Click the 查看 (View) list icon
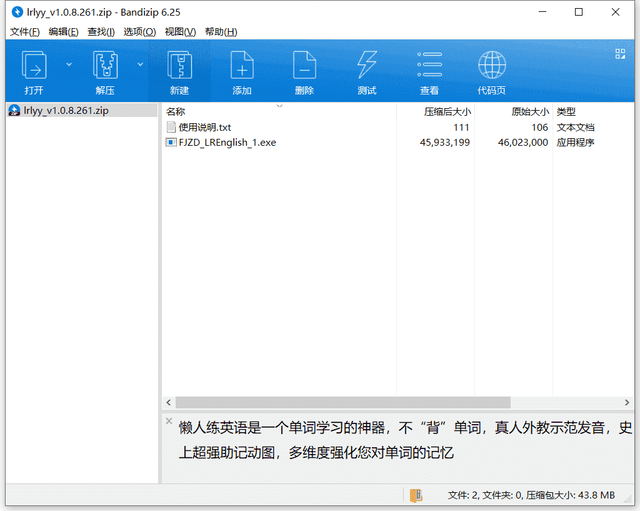The height and width of the screenshot is (511, 640). tap(429, 65)
